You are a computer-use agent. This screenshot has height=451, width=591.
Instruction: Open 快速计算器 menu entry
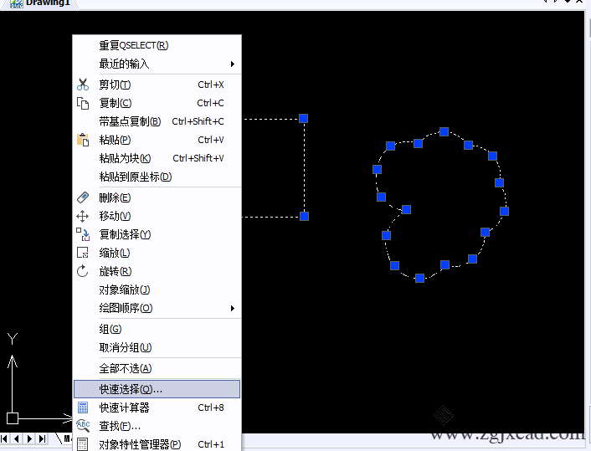(157, 407)
